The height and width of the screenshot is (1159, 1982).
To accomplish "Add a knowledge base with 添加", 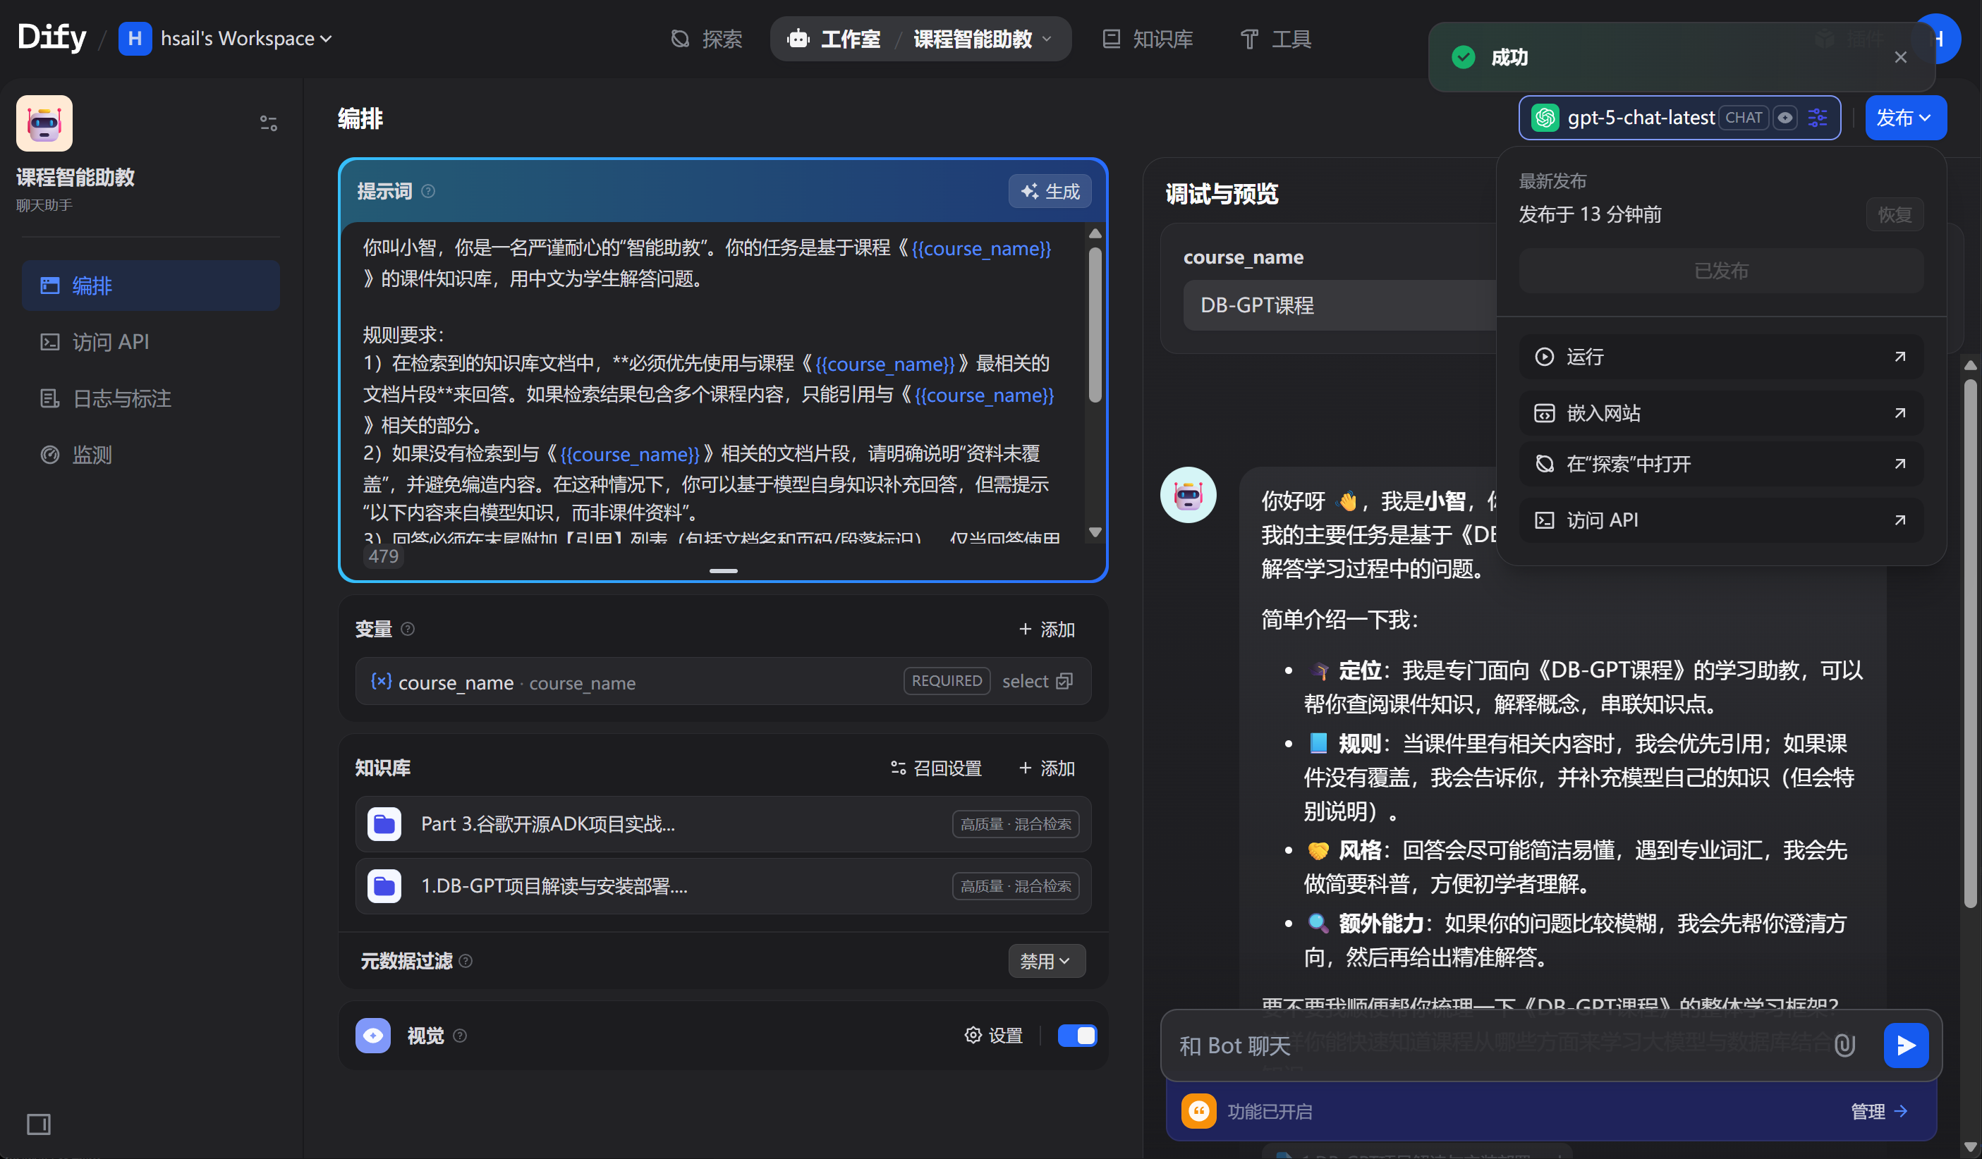I will click(x=1047, y=768).
